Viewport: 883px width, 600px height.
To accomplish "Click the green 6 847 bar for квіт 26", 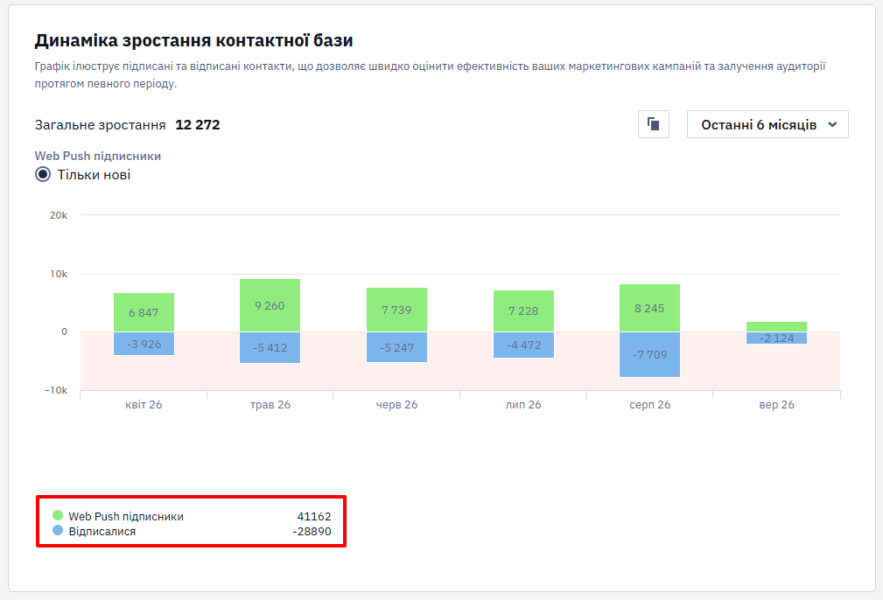I will coord(144,312).
